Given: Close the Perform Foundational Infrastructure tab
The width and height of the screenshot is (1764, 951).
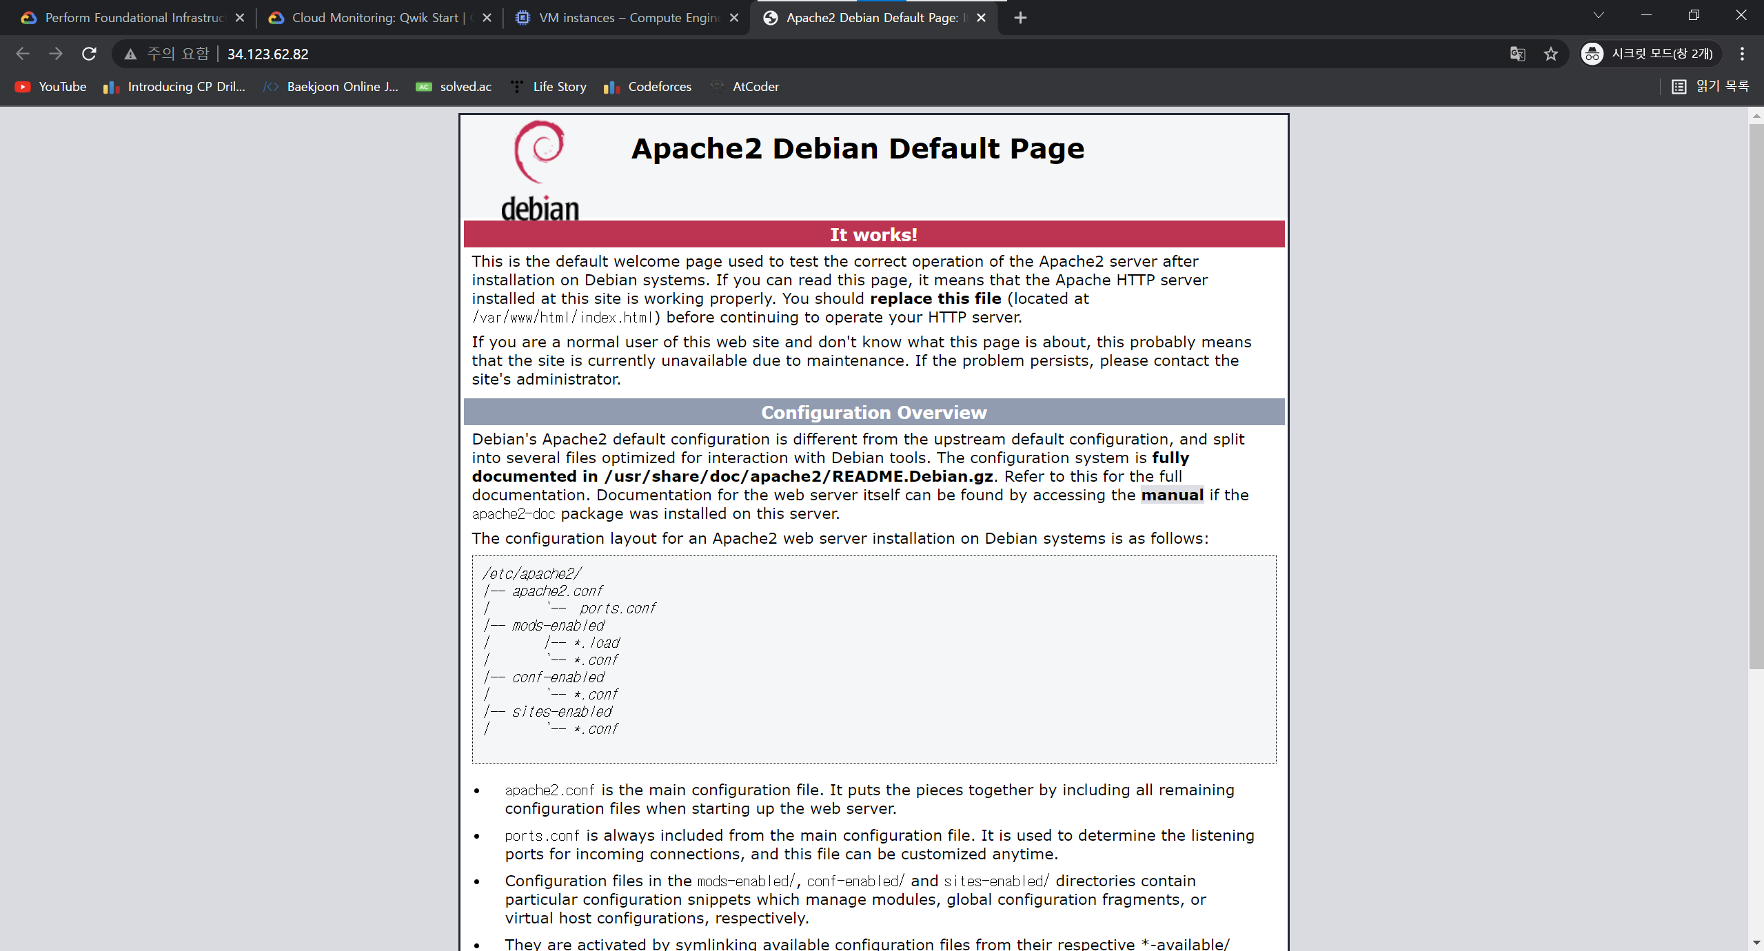Looking at the screenshot, I should (x=240, y=18).
